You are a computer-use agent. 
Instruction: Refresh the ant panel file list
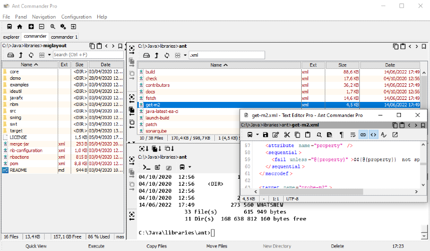(167, 56)
